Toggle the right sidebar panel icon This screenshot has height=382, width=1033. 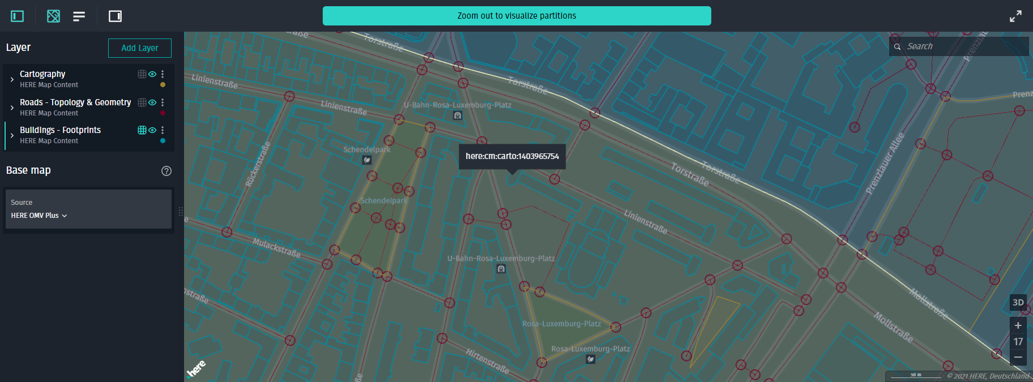[x=115, y=16]
